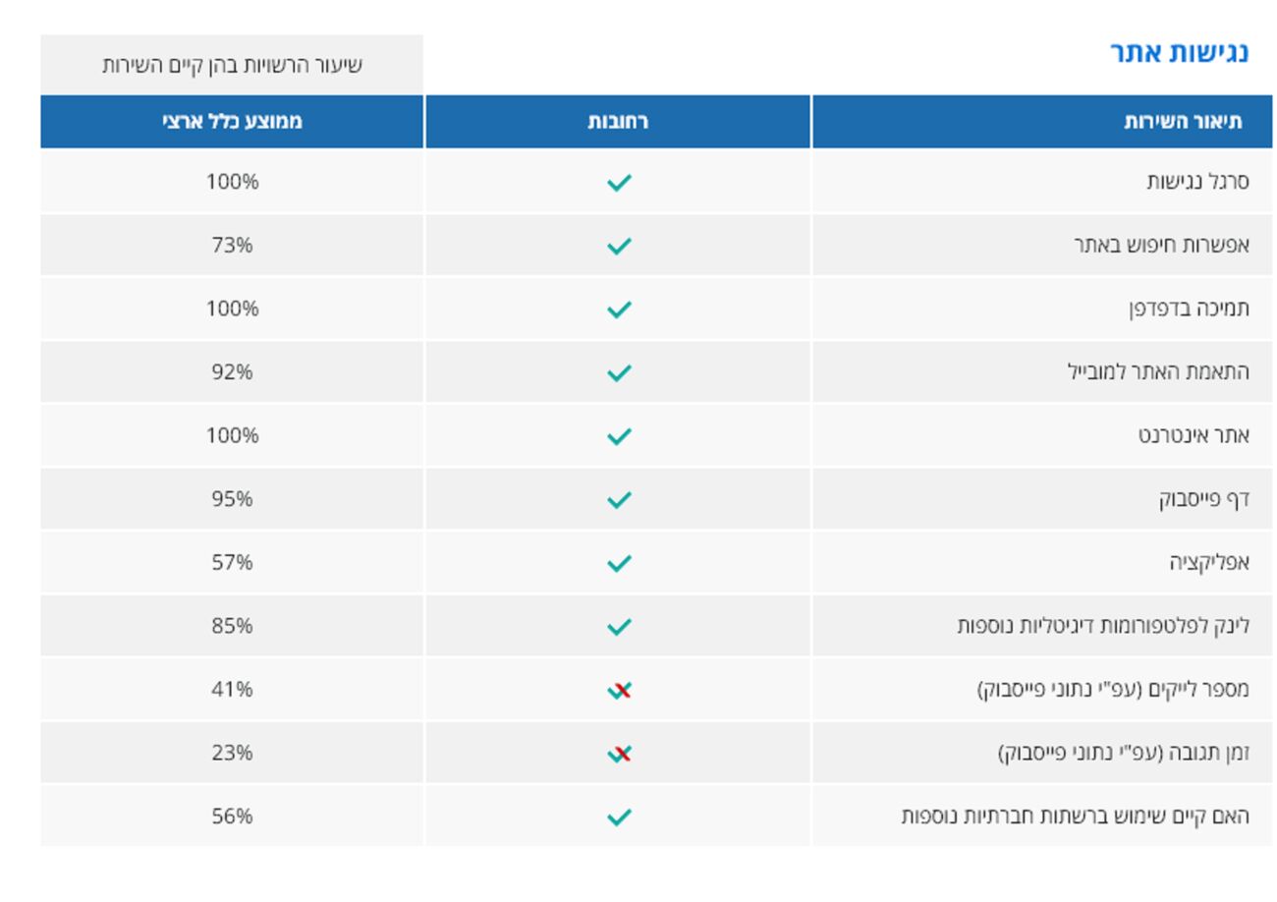Click the checkmark for שימוש ברשתות חברתיות נוספות
This screenshot has height=902, width=1277.
619,817
